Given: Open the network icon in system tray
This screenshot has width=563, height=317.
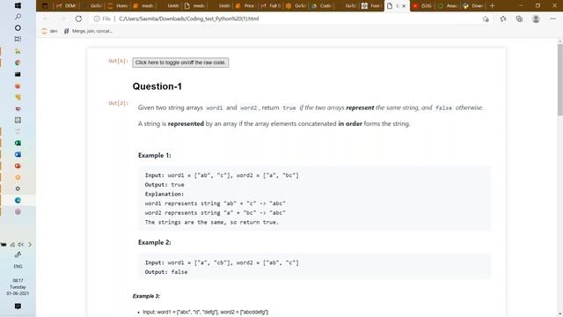Looking at the screenshot, I should [12, 245].
